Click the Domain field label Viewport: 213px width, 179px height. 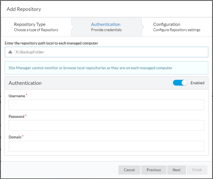(15, 137)
